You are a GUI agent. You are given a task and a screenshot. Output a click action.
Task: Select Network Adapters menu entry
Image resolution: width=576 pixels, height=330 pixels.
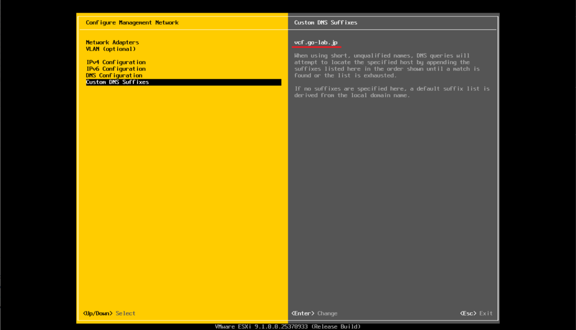click(112, 42)
